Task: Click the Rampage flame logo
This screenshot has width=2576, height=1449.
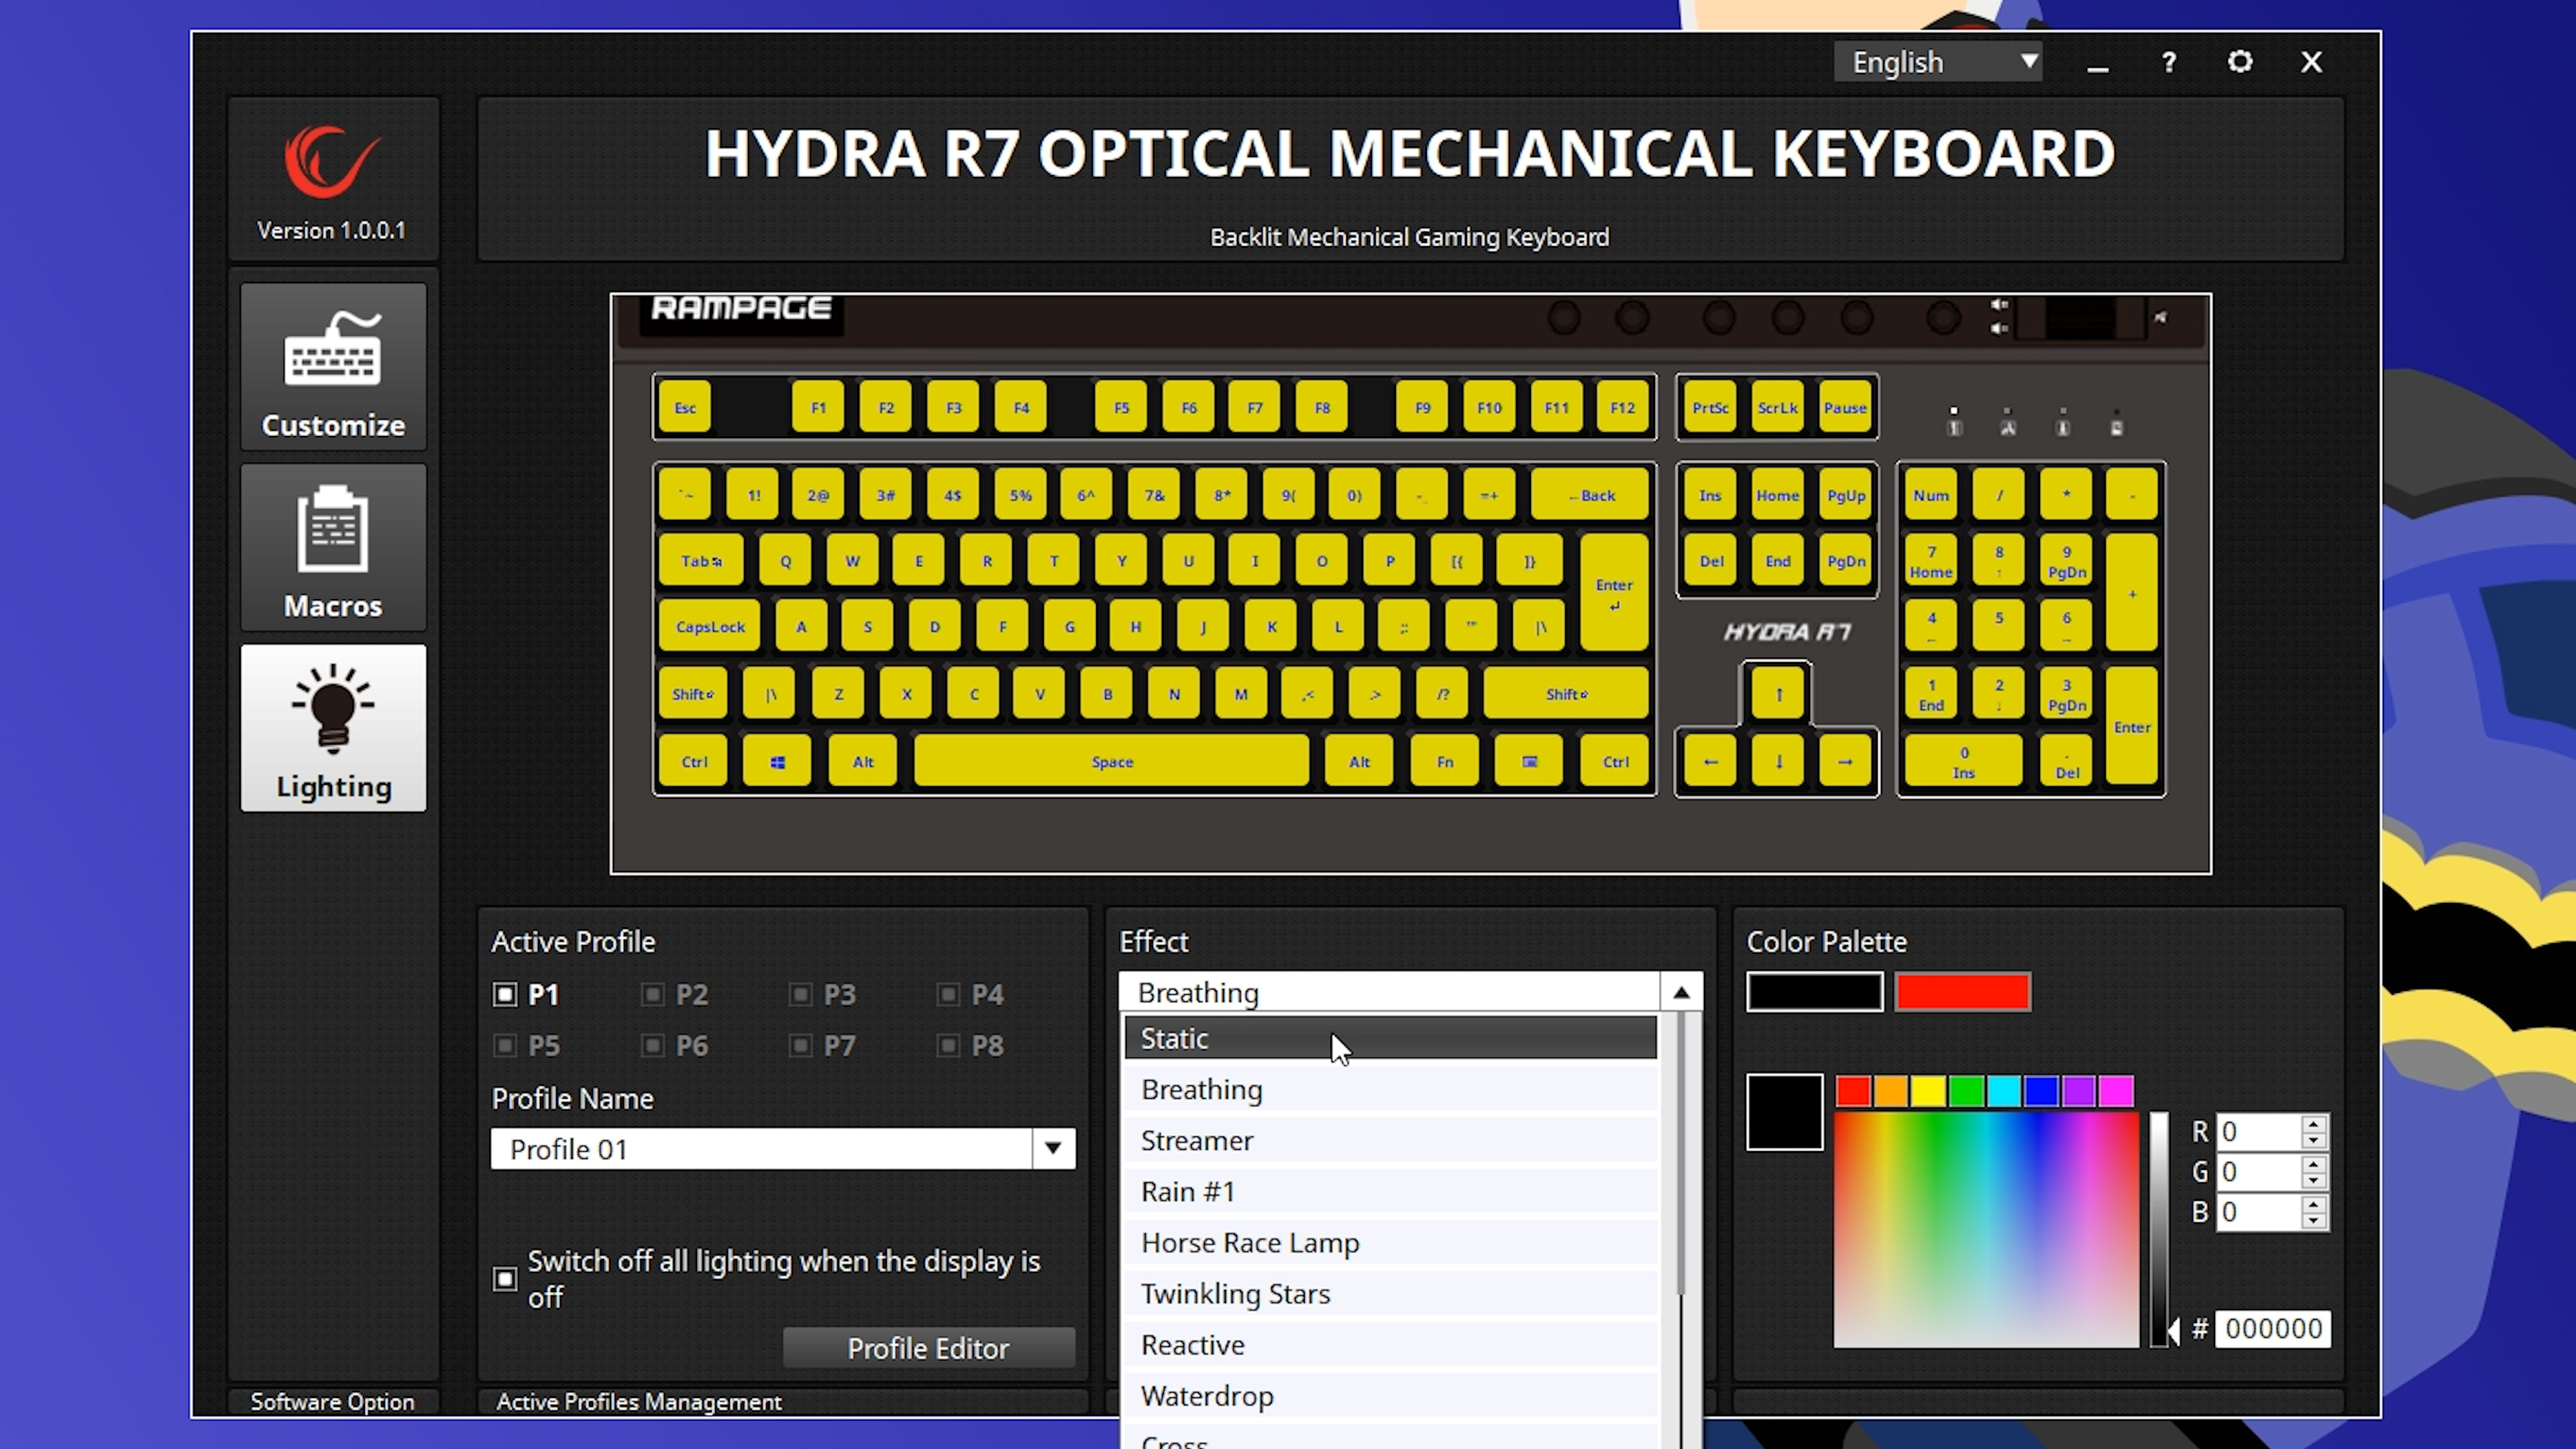Action: click(332, 161)
